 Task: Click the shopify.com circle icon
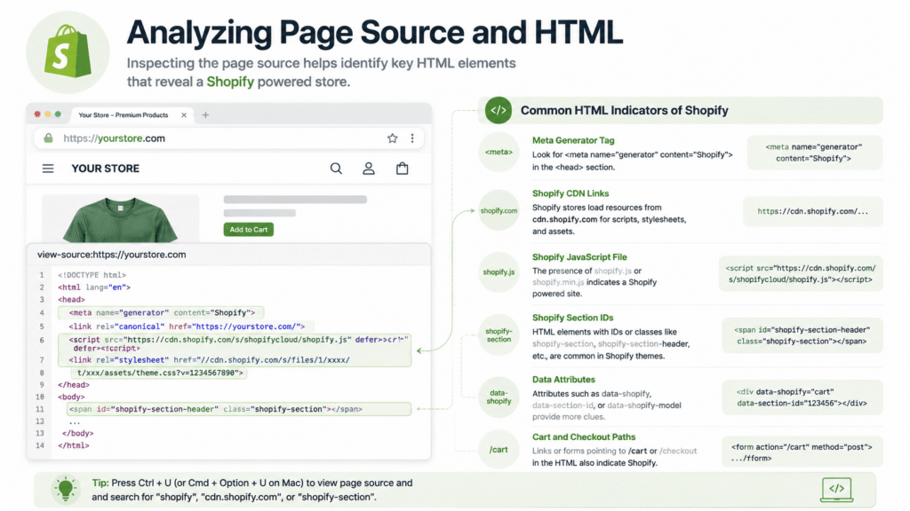click(x=499, y=210)
